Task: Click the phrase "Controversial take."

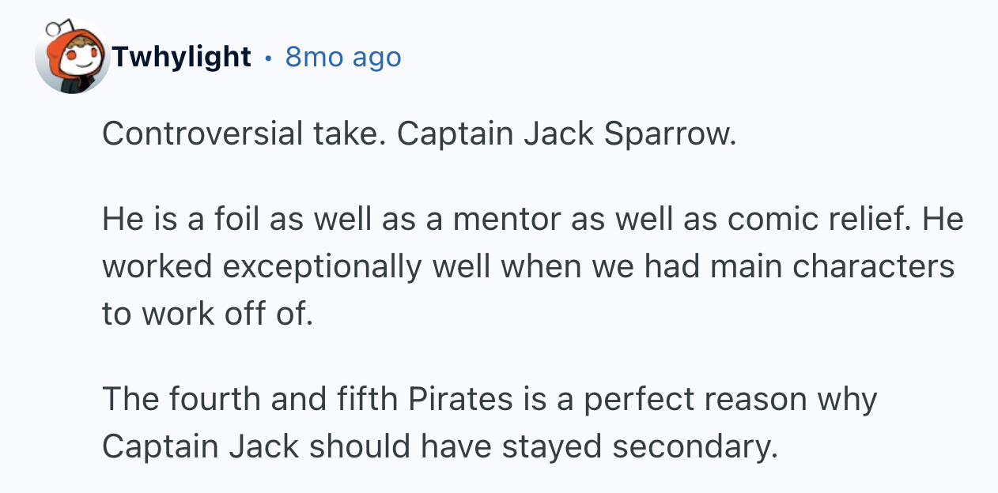Action: (x=244, y=134)
